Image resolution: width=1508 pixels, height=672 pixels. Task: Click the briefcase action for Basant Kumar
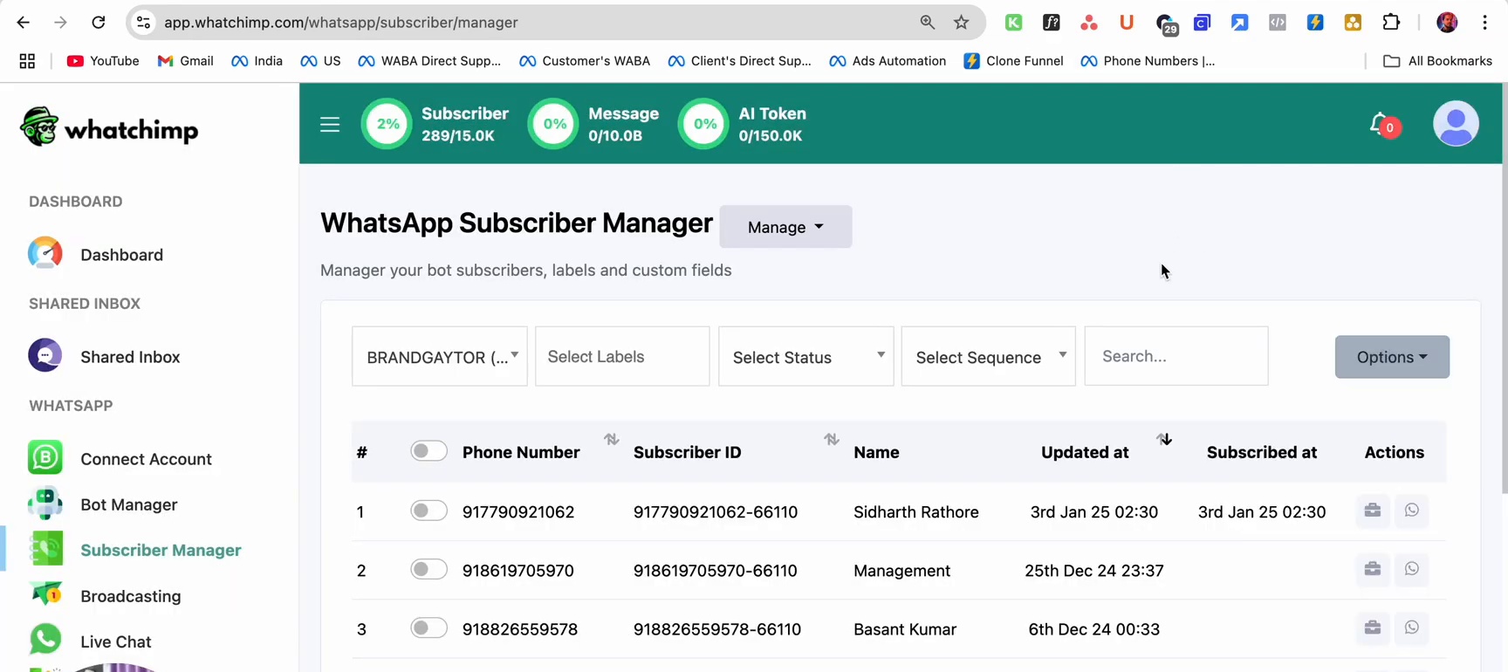pyautogui.click(x=1373, y=627)
